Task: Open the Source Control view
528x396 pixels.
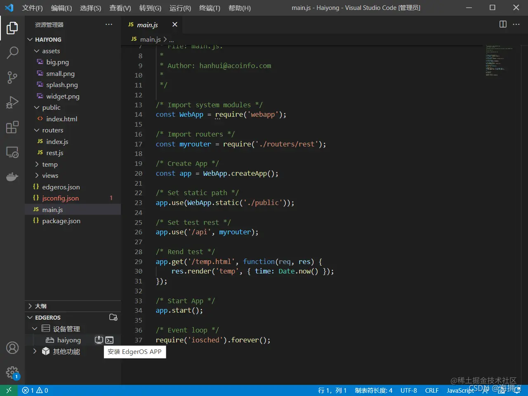Action: tap(12, 77)
